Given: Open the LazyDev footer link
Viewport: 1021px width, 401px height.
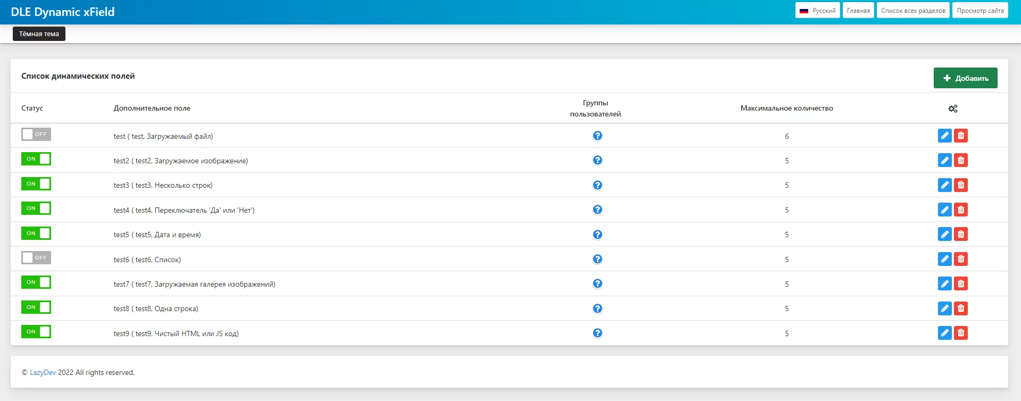Looking at the screenshot, I should 43,373.
